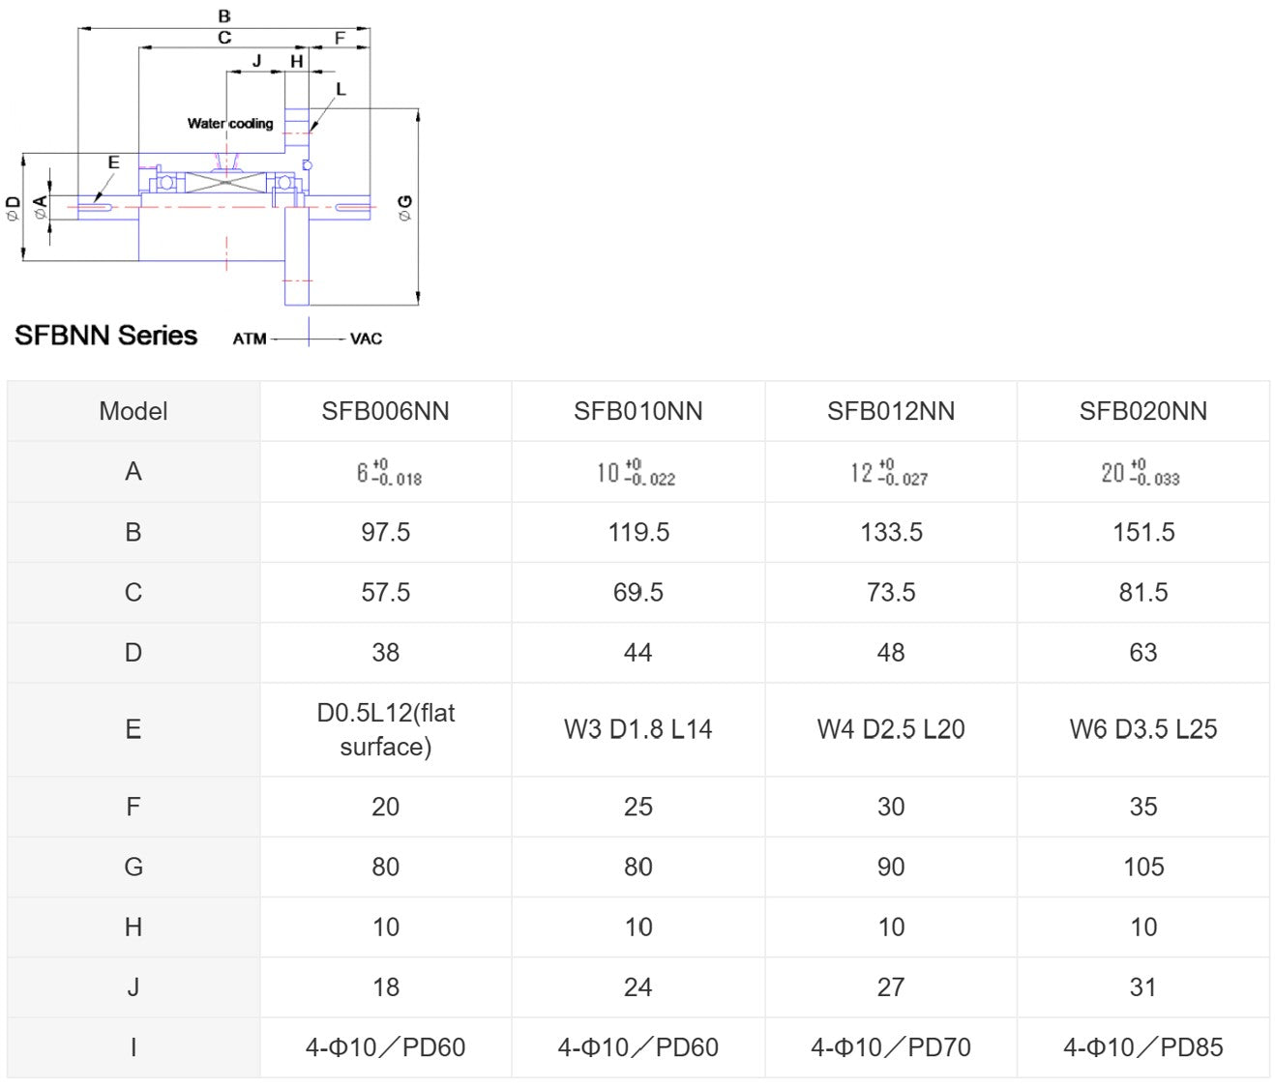Click the SFBNN Series title text
Screen dimensions: 1275x1089
click(x=105, y=336)
